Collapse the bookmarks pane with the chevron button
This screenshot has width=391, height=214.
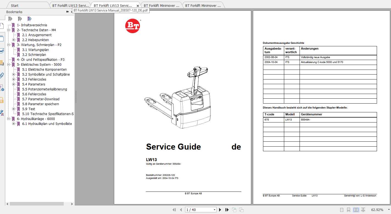67,12
